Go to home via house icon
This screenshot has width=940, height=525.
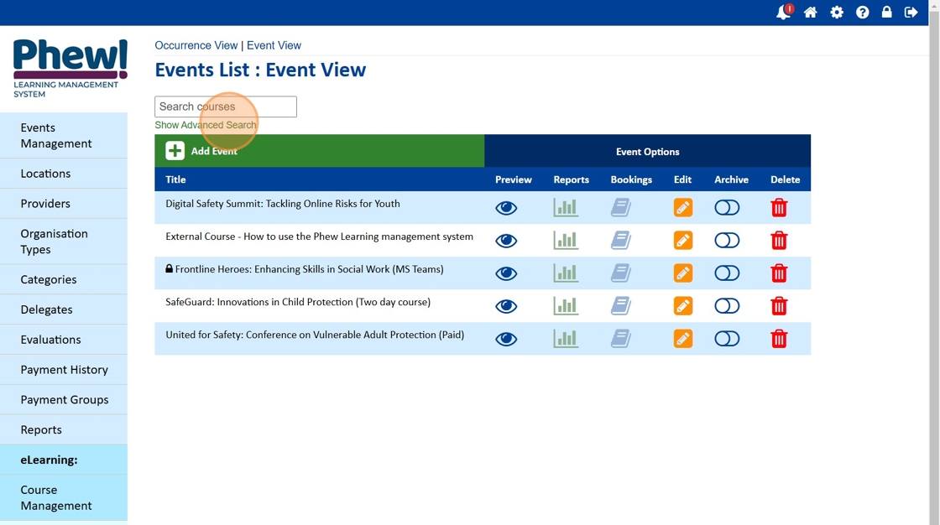pos(811,12)
